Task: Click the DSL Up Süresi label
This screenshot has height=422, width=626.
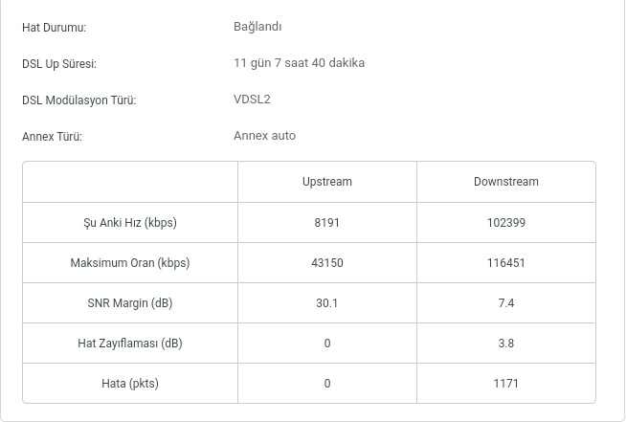Action: tap(59, 64)
